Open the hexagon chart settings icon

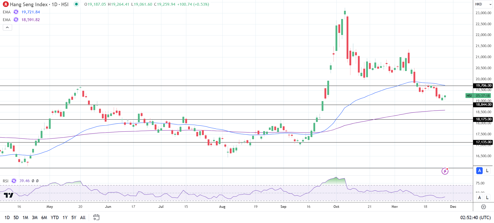(x=483, y=207)
